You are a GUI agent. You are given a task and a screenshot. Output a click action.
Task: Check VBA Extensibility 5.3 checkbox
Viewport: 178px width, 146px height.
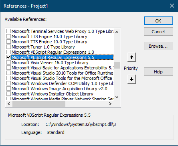pos(9,68)
